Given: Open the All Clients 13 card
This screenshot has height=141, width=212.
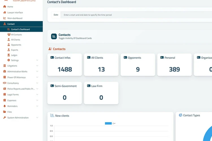Looking at the screenshot, I should (101, 65).
